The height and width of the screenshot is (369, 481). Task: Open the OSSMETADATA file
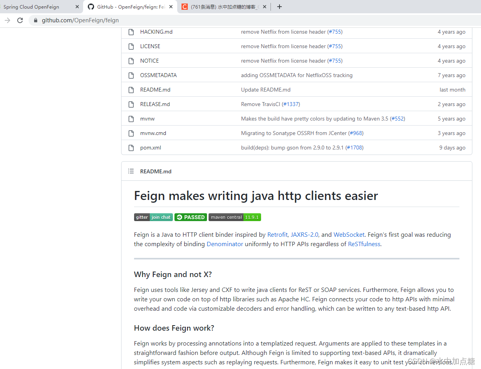pos(158,75)
